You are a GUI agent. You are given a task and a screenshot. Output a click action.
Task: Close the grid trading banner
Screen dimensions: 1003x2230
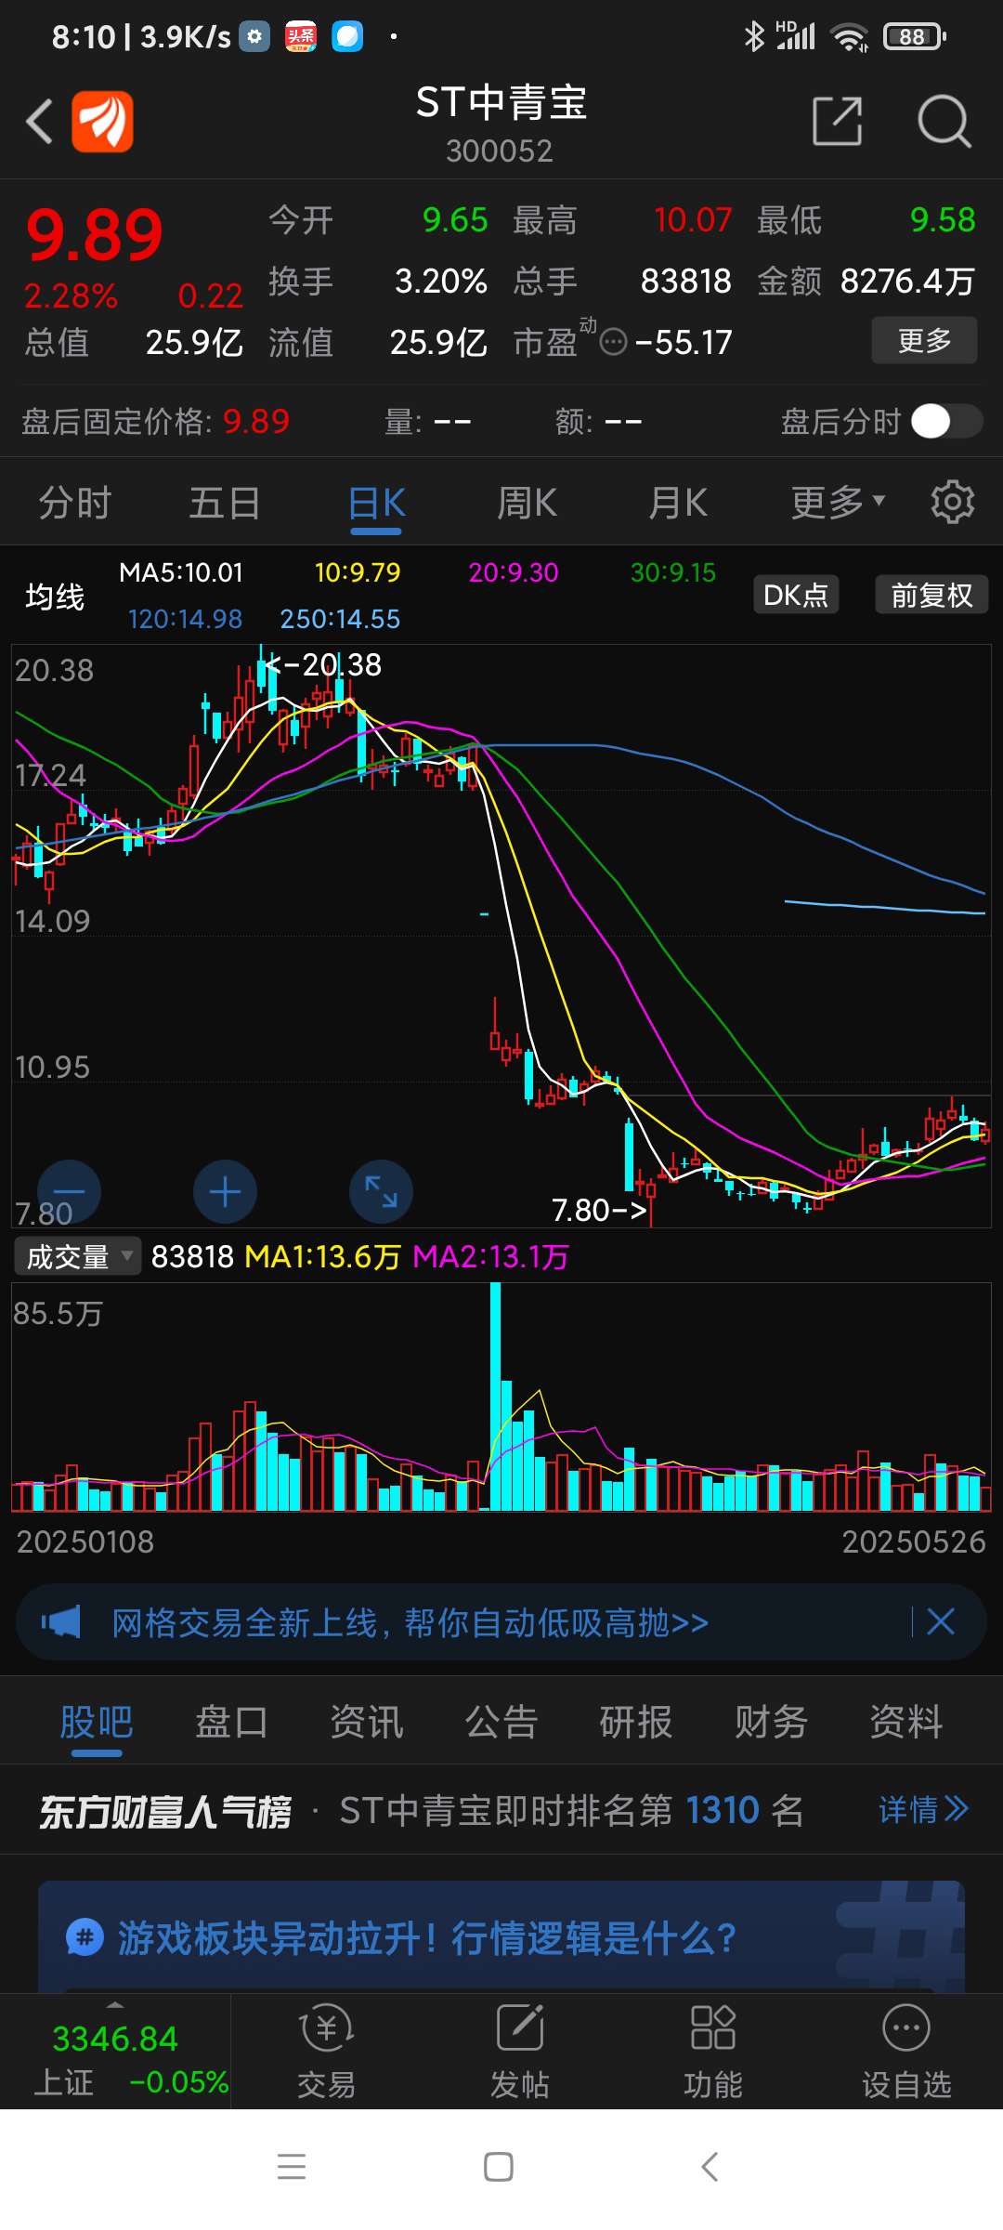coord(940,1622)
